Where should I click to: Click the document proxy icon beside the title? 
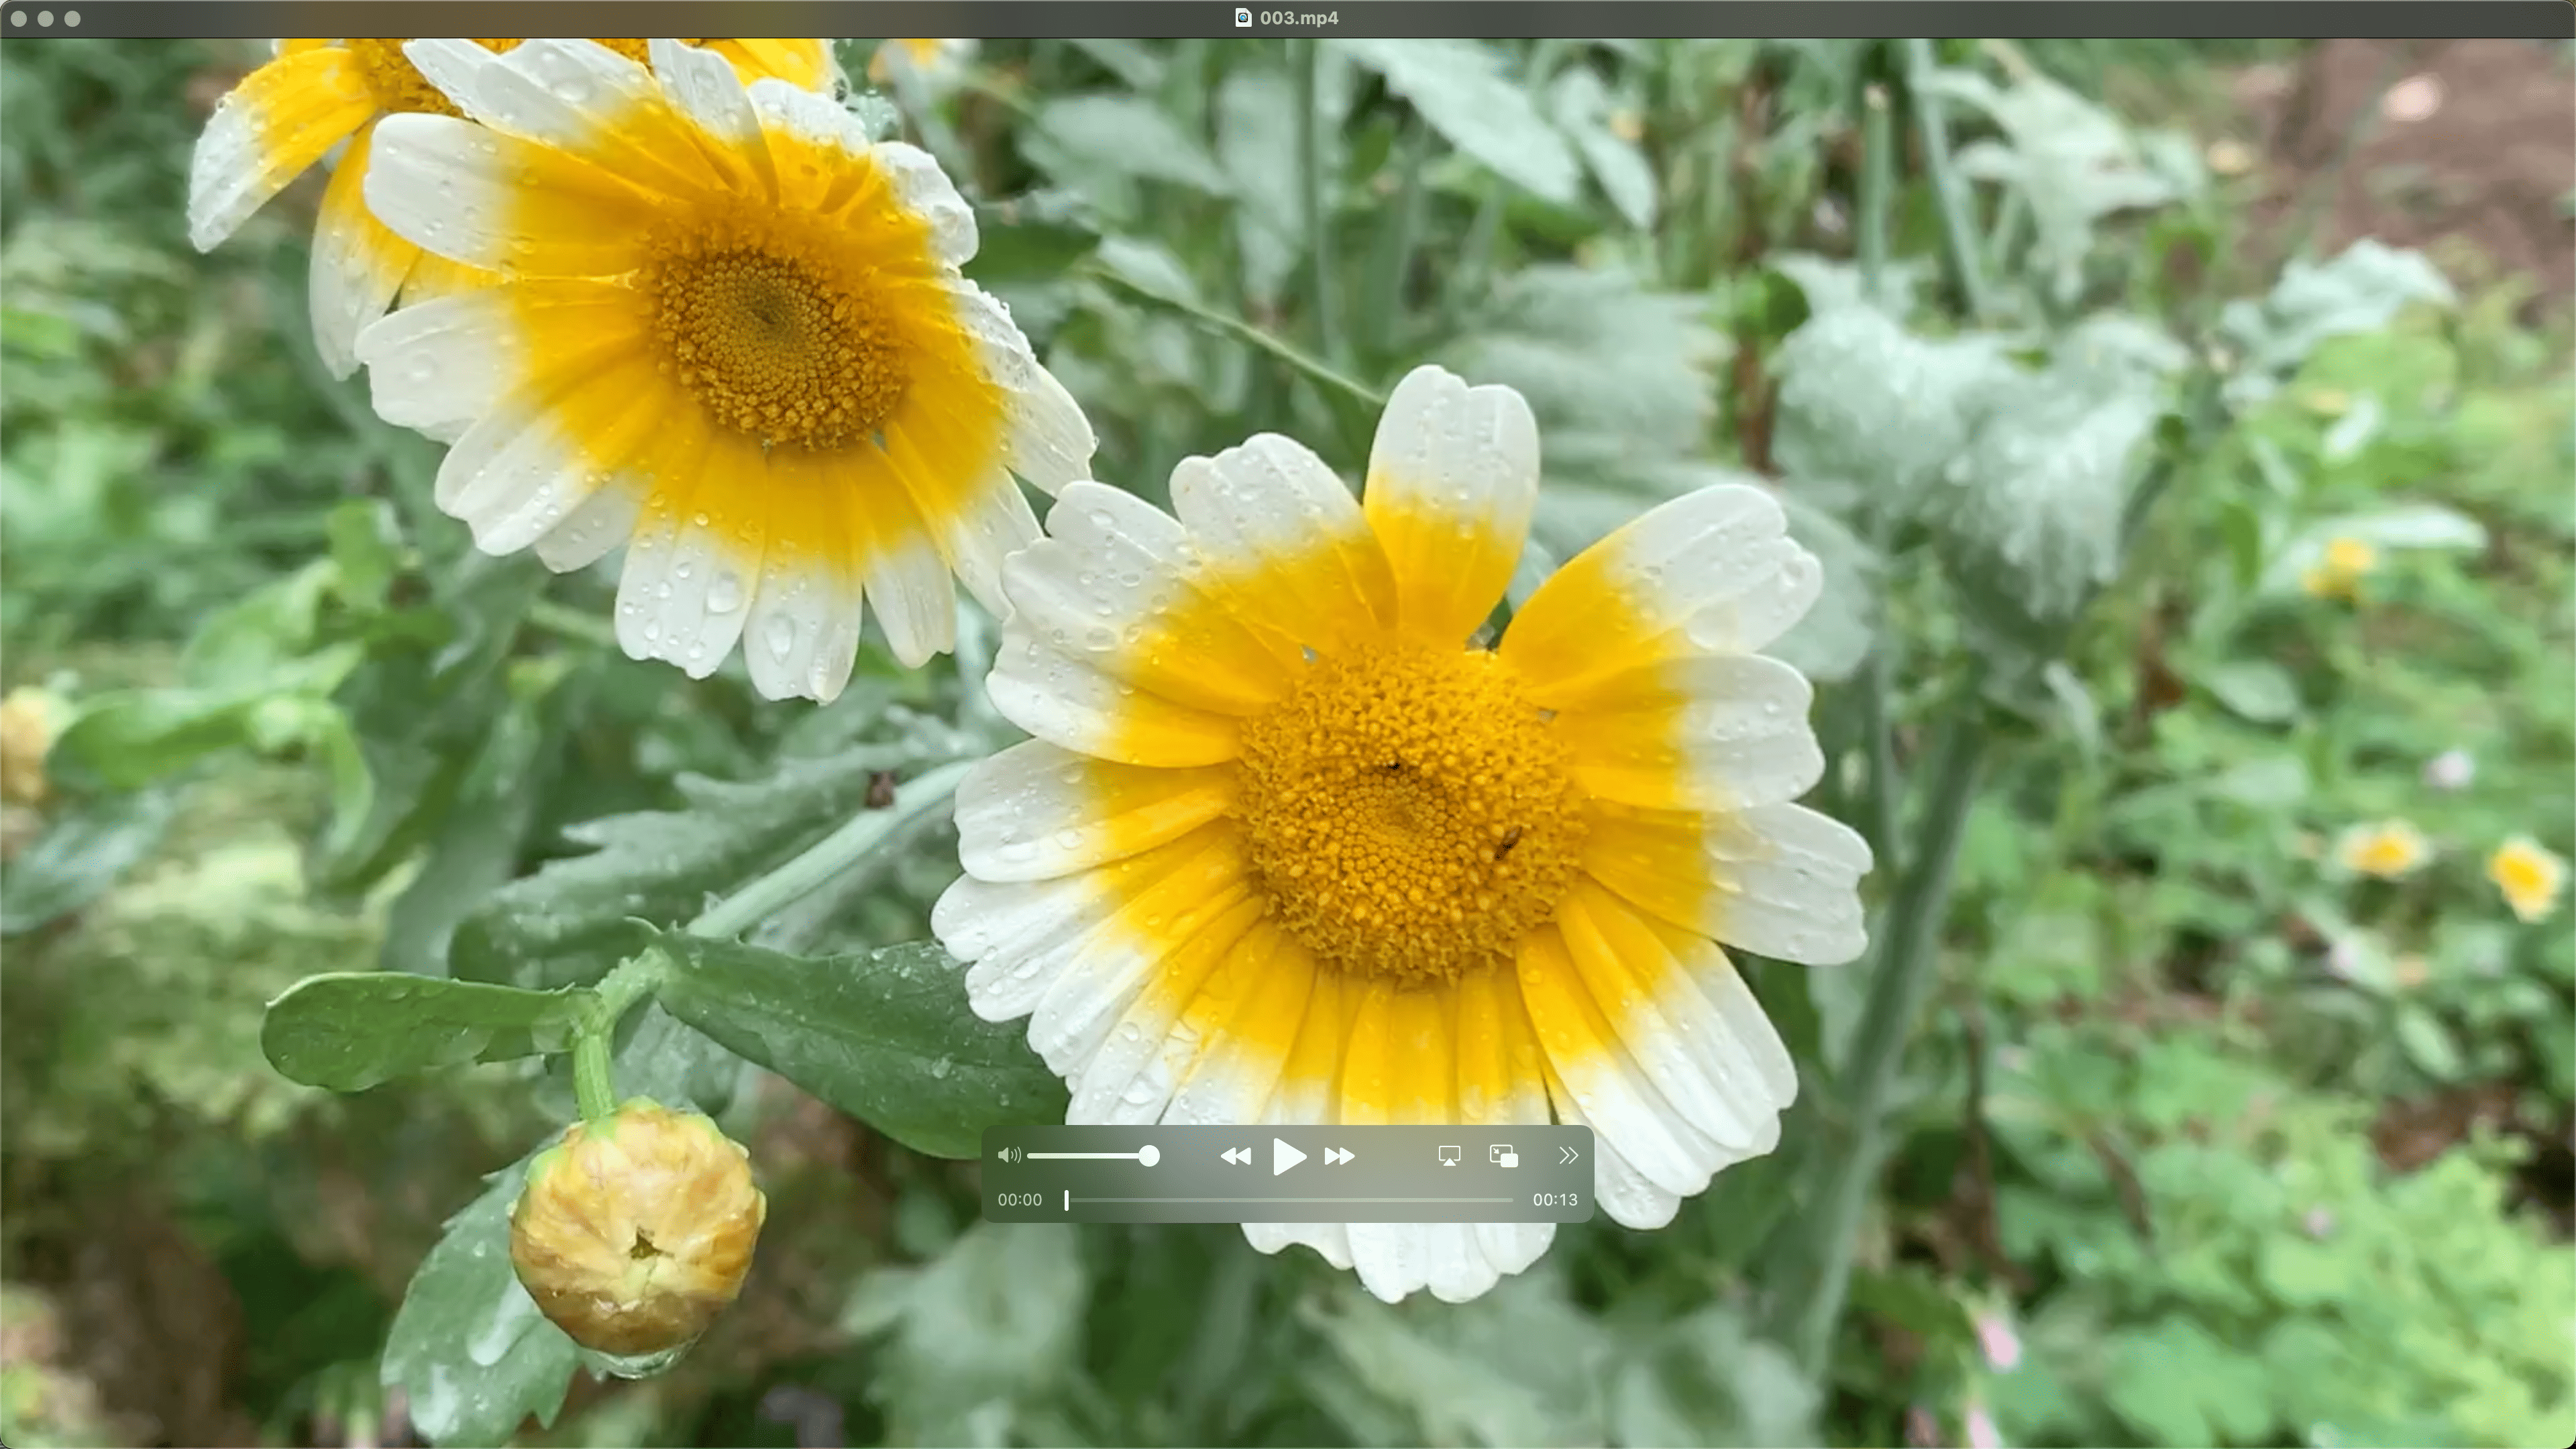click(1243, 18)
